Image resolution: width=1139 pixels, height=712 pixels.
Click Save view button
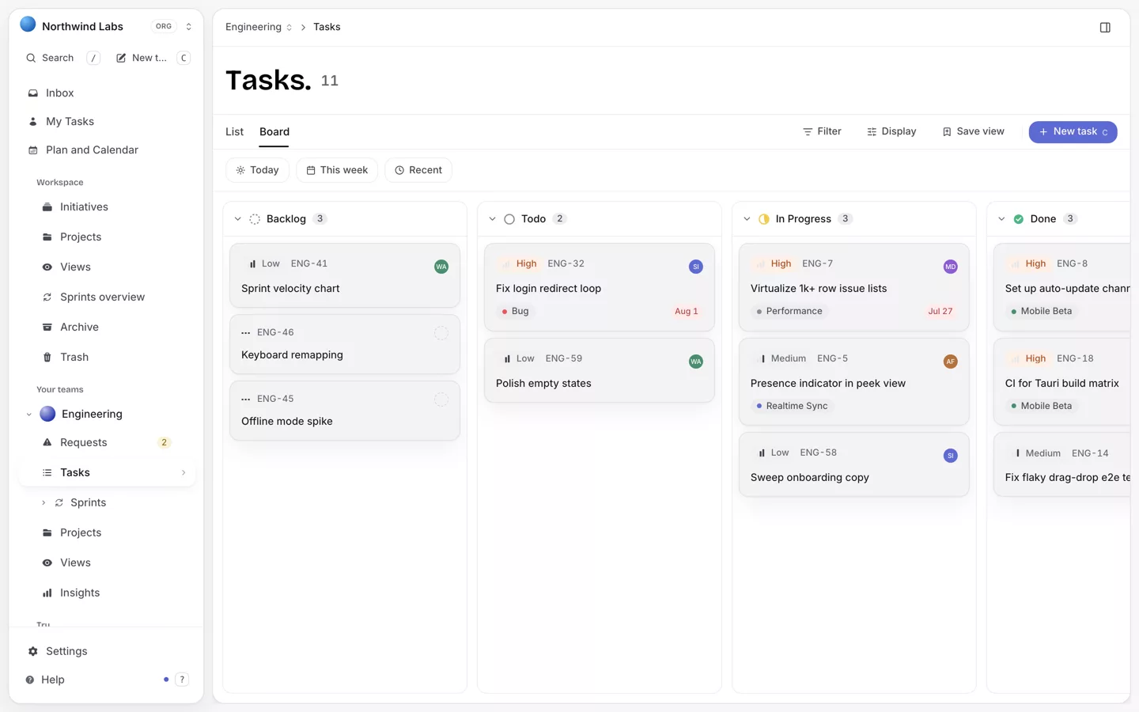pyautogui.click(x=973, y=132)
